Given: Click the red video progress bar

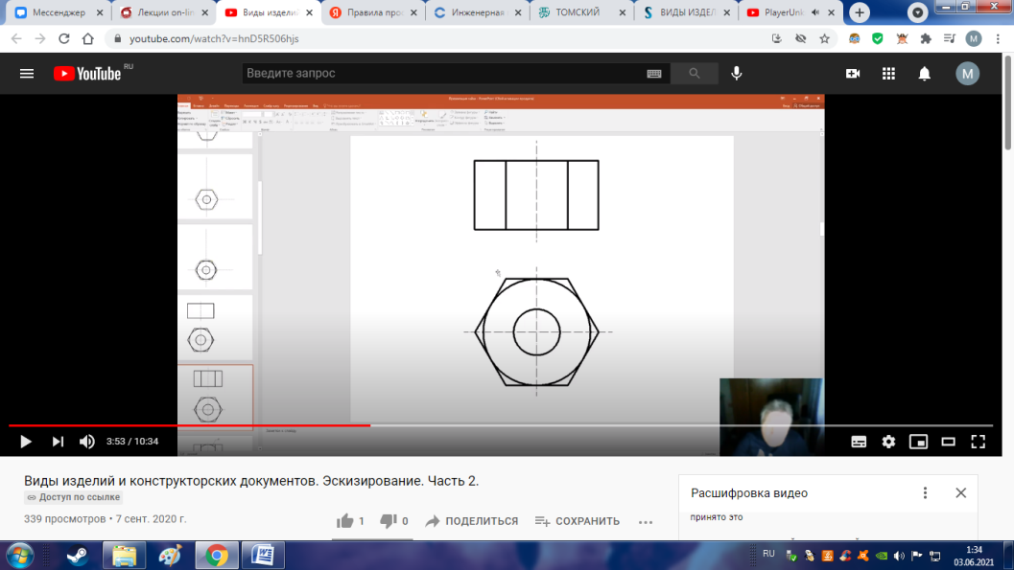Looking at the screenshot, I should tap(192, 425).
